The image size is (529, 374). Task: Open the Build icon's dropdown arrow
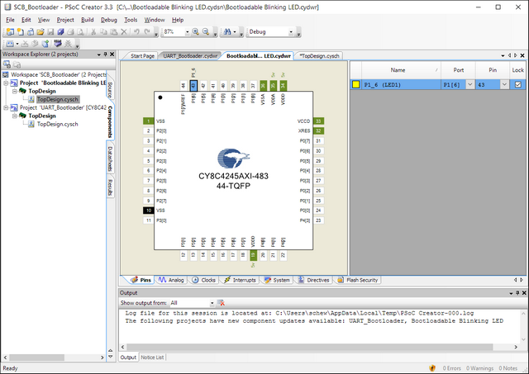point(17,44)
